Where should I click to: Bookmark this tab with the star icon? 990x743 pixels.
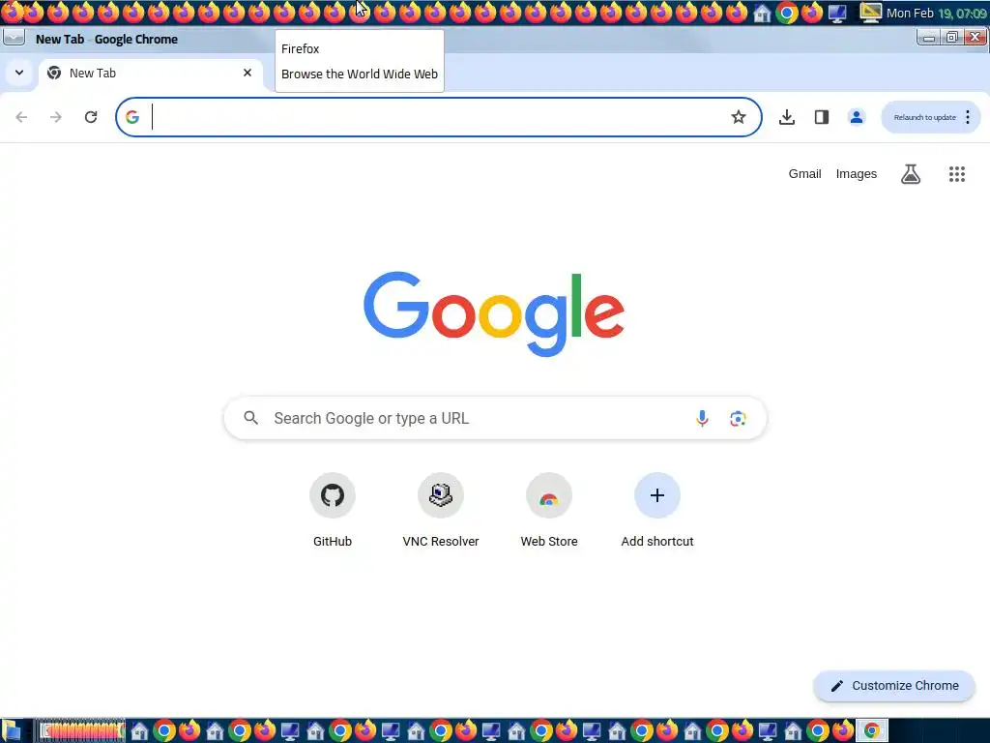coord(738,117)
